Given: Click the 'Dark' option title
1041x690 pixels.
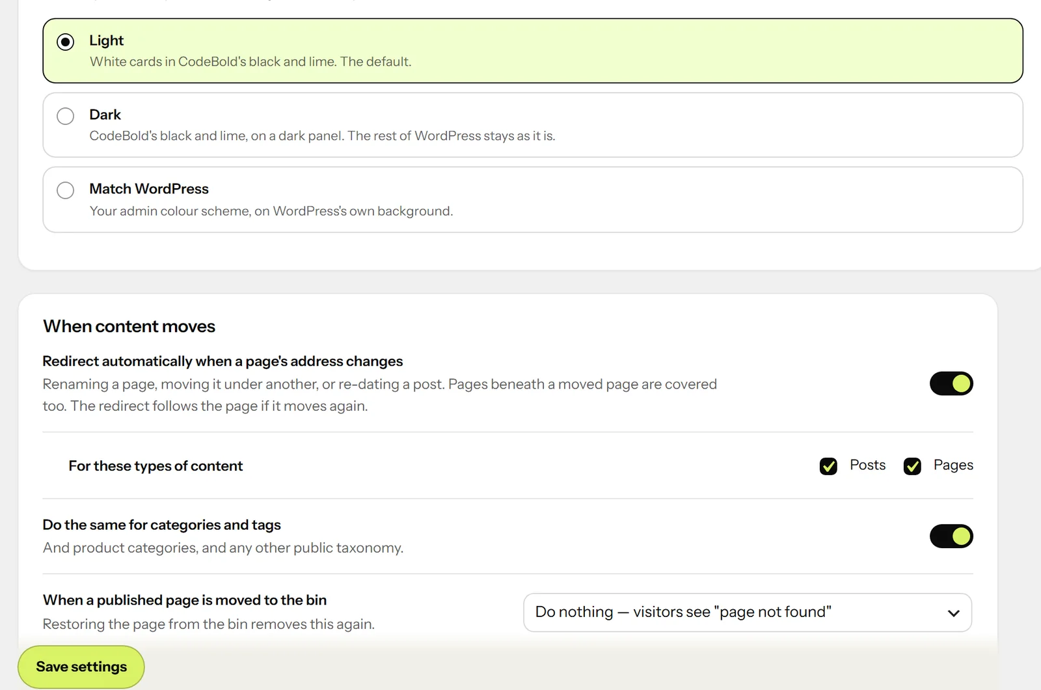Looking at the screenshot, I should point(105,115).
